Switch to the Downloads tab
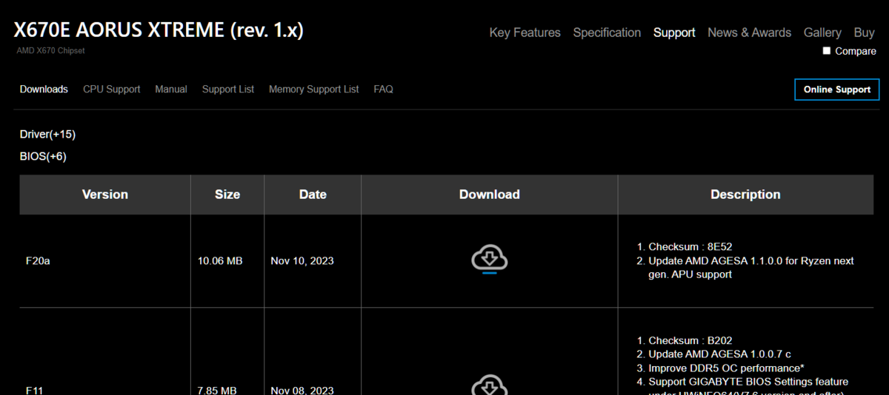This screenshot has width=889, height=395. tap(44, 89)
